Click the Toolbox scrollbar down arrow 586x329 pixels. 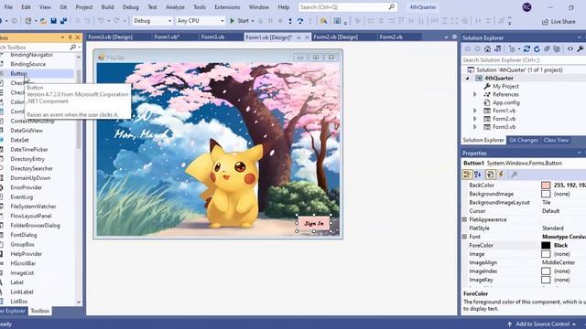(79, 302)
